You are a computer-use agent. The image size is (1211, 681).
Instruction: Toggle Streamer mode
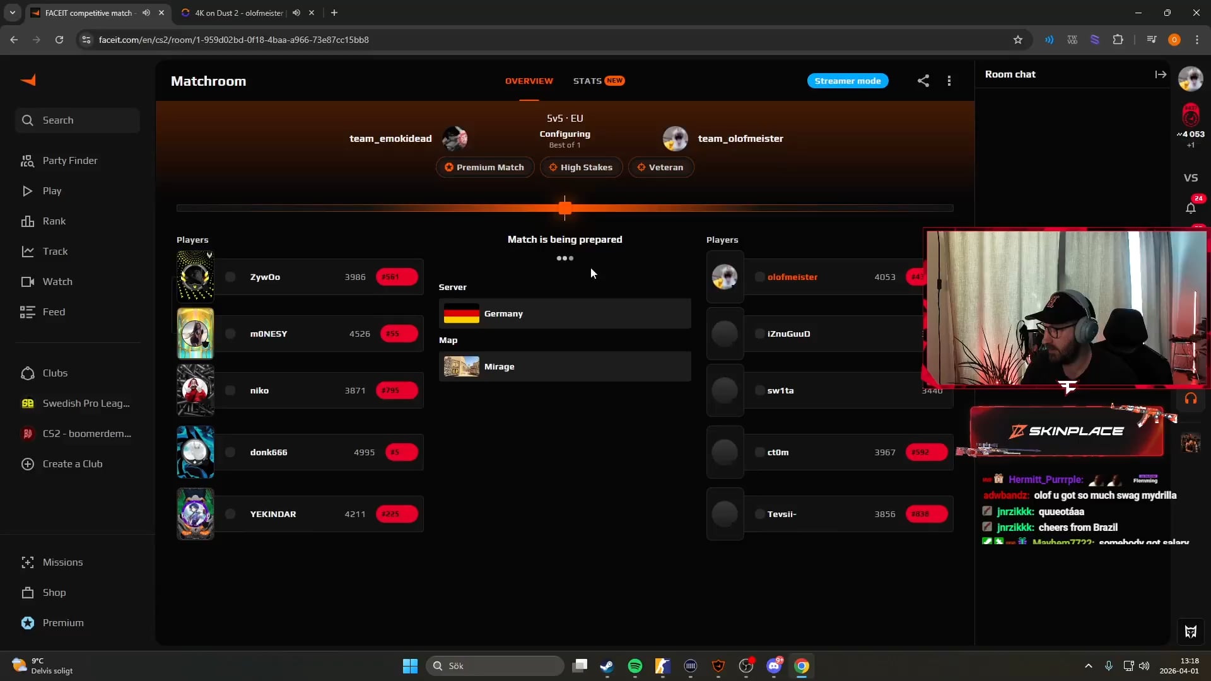[x=847, y=81]
